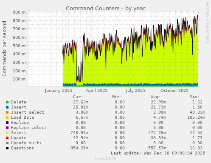Click the gray Update multi legend swatch
This screenshot has width=211, height=163.
point(7,143)
